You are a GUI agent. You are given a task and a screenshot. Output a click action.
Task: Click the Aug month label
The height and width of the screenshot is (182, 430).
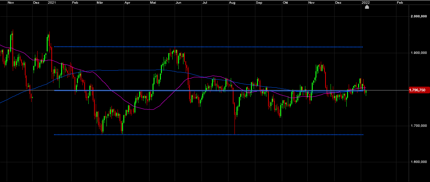(232, 2)
